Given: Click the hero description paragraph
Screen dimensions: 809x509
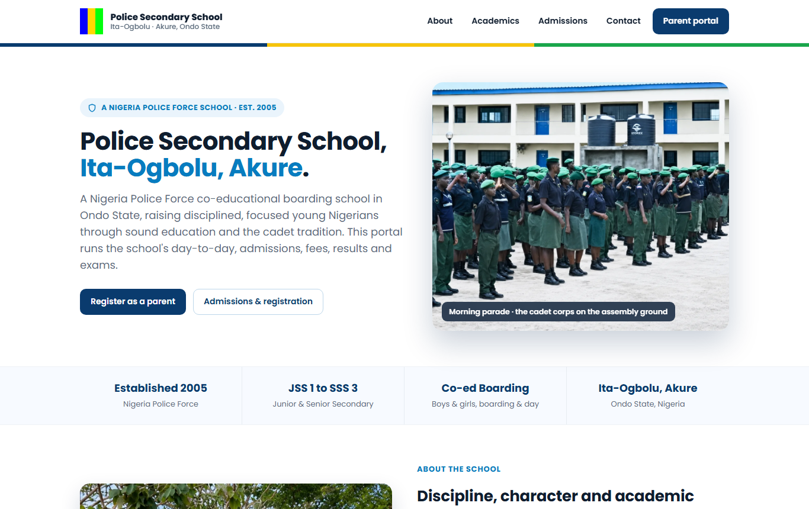Looking at the screenshot, I should pyautogui.click(x=241, y=232).
